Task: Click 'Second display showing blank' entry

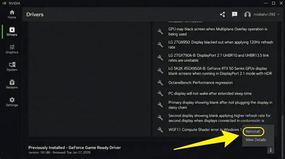Action: [219, 118]
